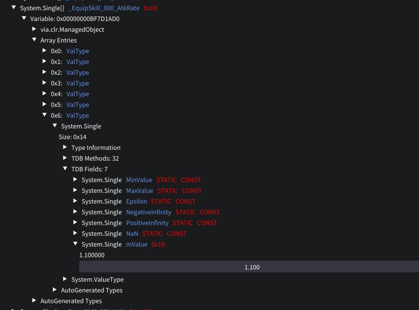The width and height of the screenshot is (419, 310).
Task: Collapse the _EquipSkill_000_AtkRate array node
Action: (x=14, y=8)
